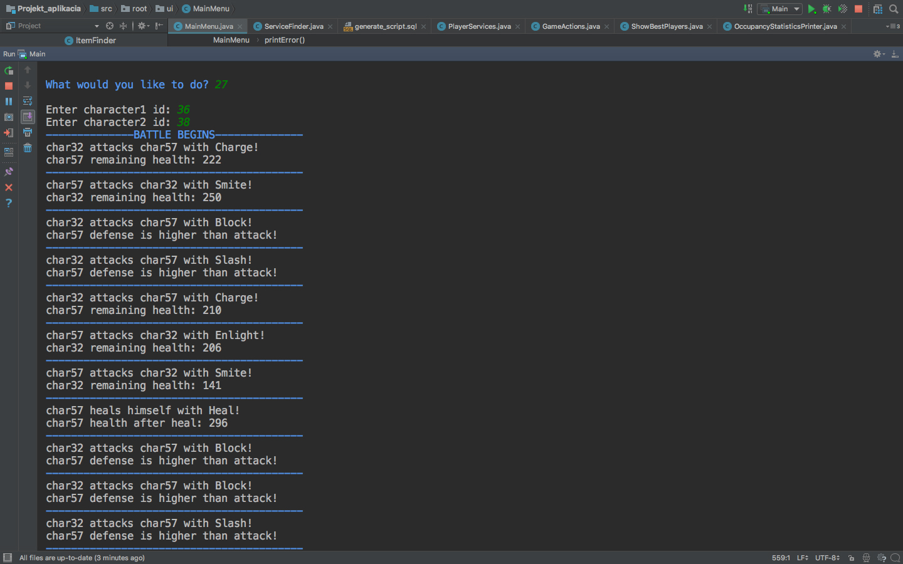Open the GameActions.java editor tab
Image resolution: width=903 pixels, height=564 pixels.
point(571,26)
